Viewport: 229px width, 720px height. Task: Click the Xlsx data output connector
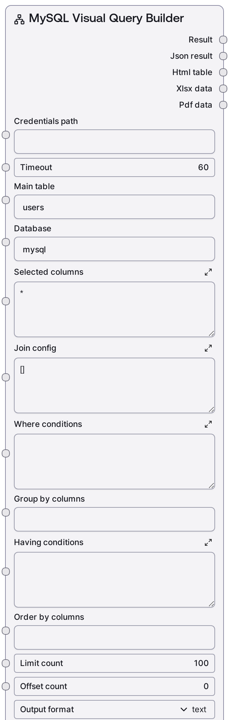pyautogui.click(x=223, y=89)
